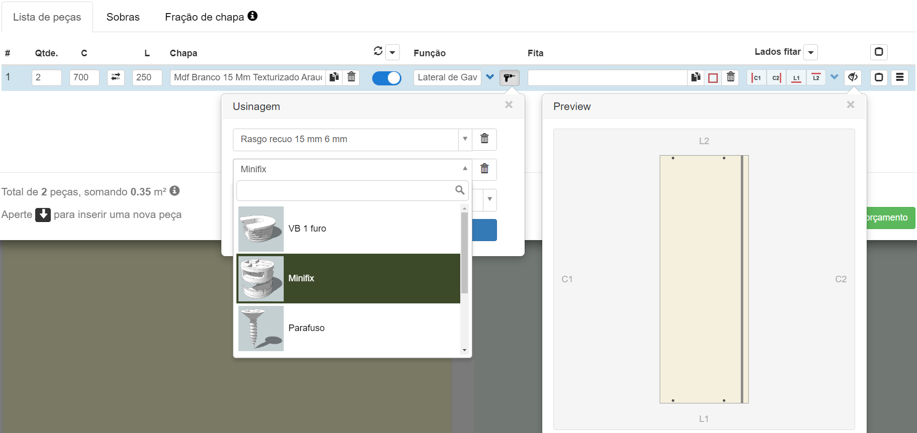Open the Função dropdown showing Lateral de Gav
Screen dimensions: 917x433
[x=490, y=77]
